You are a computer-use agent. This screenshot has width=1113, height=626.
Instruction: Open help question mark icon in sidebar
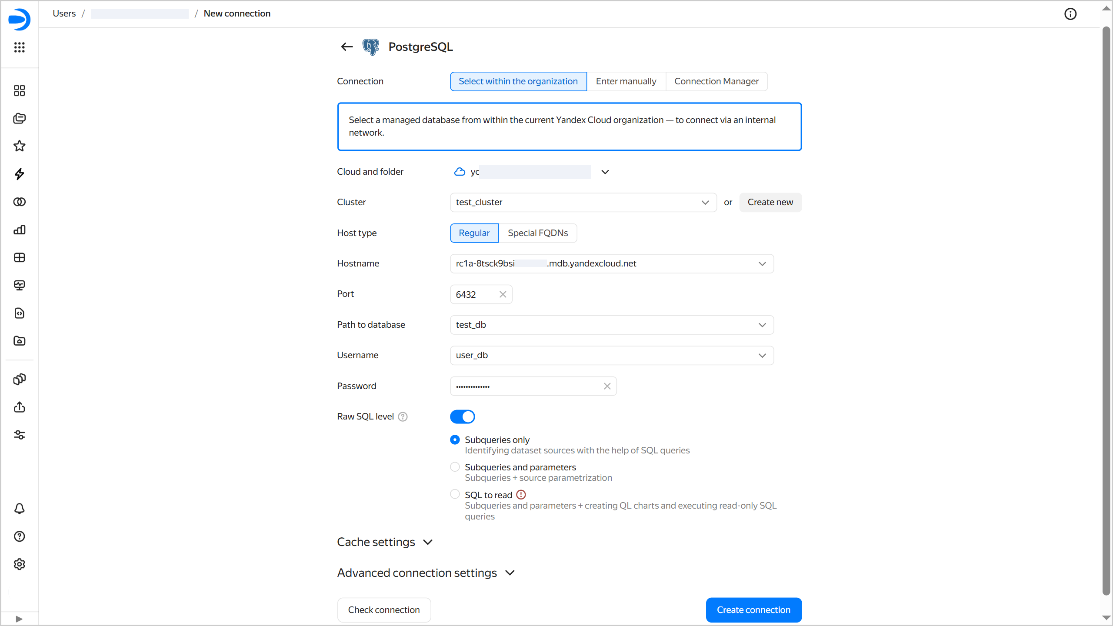pyautogui.click(x=19, y=536)
